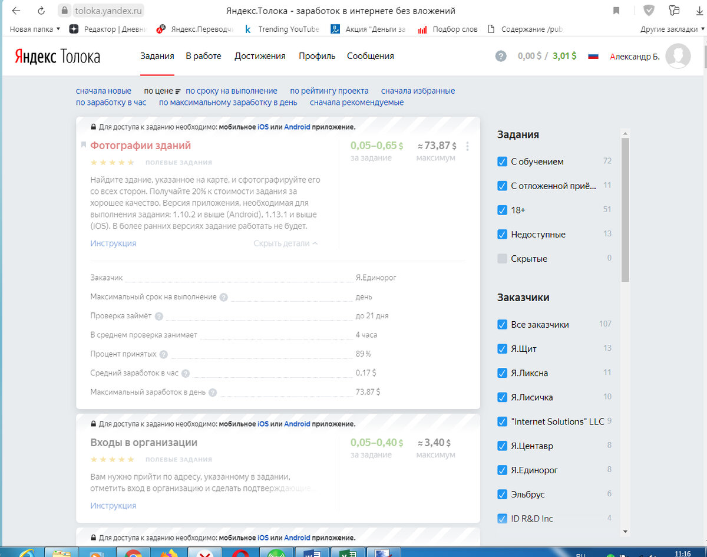The image size is (707, 557).
Task: Collapse details with Скрыть детали
Action: [x=286, y=243]
